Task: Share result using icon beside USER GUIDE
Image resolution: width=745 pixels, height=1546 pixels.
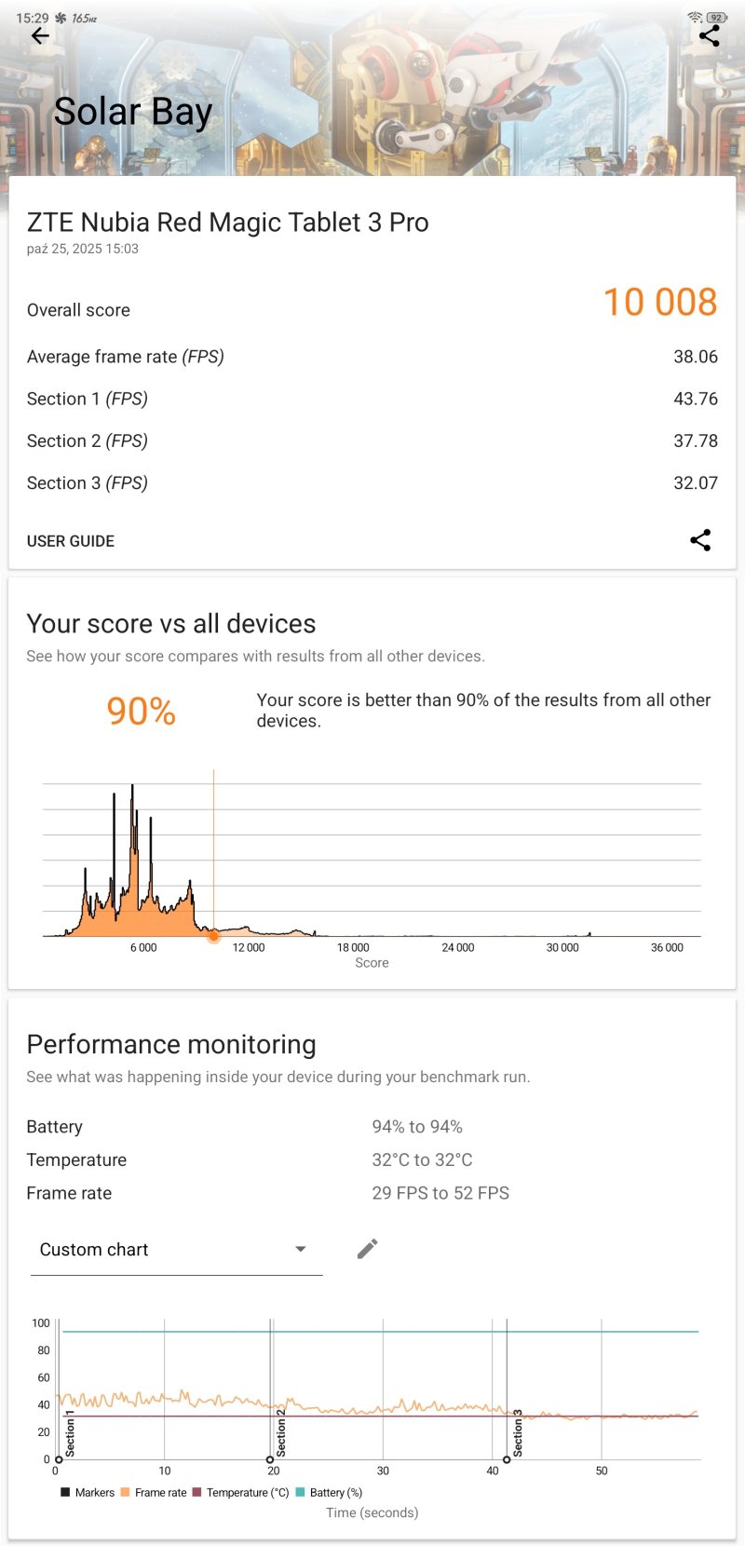Action: click(x=700, y=540)
